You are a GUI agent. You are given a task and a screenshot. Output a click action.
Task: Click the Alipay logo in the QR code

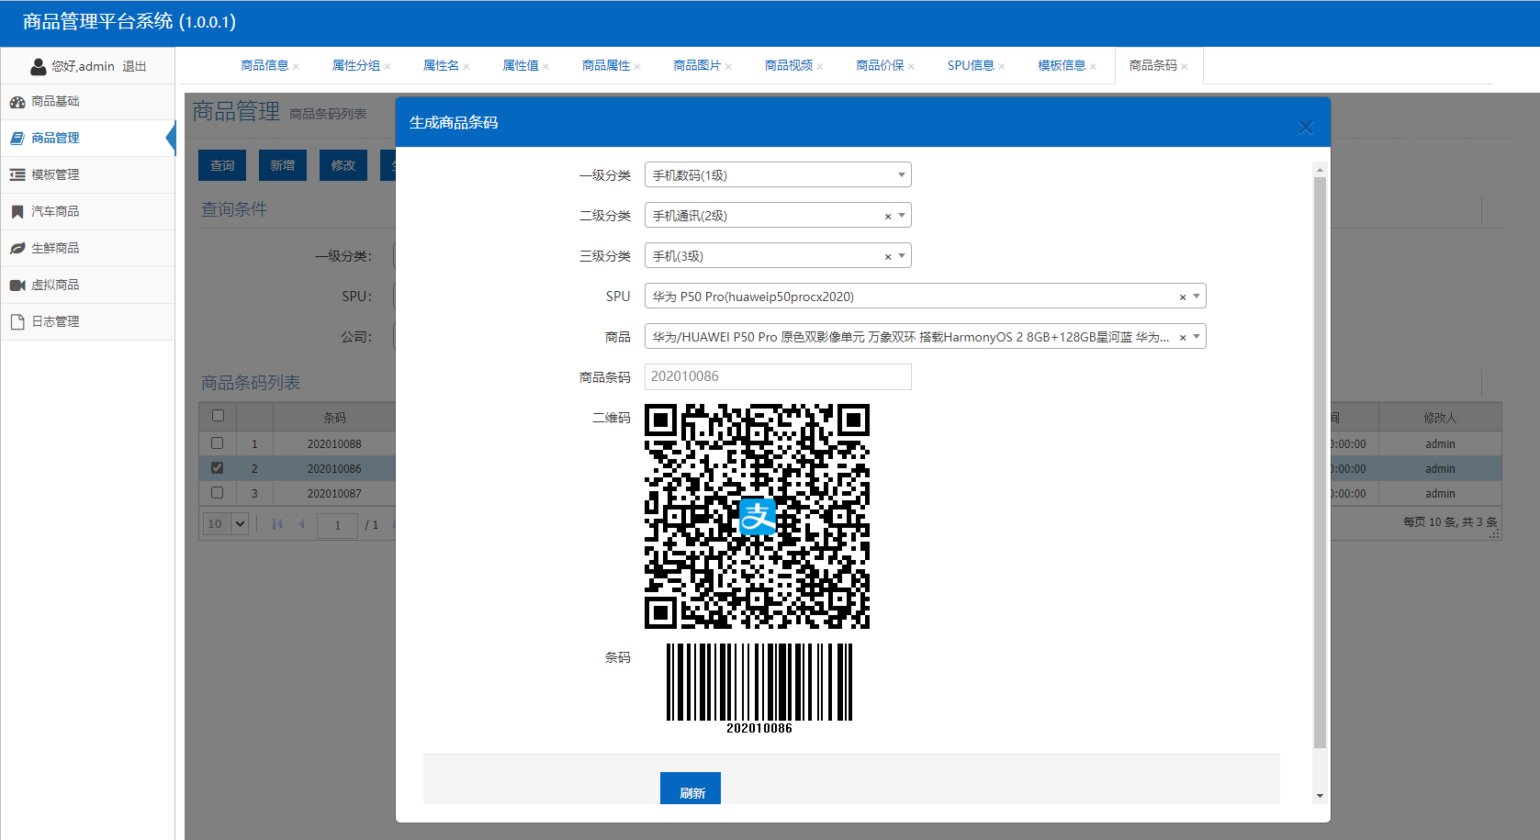[758, 517]
